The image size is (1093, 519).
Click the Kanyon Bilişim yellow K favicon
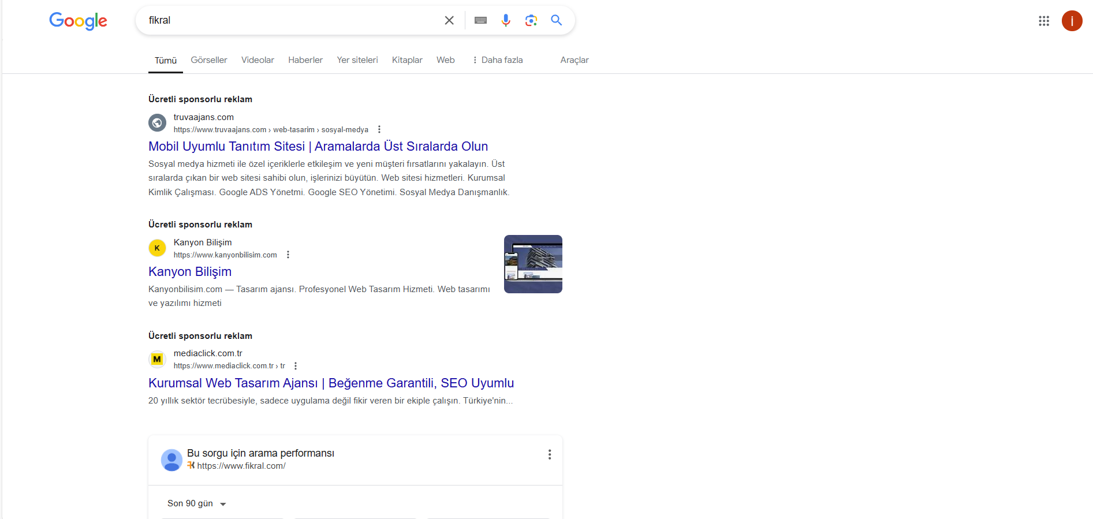(x=157, y=248)
